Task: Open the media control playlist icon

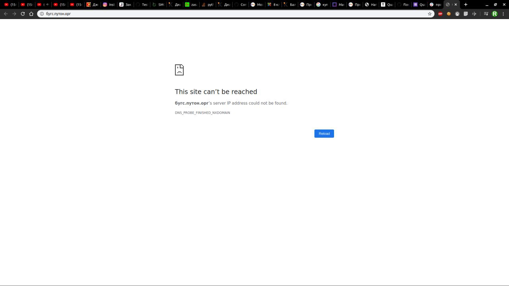Action: pos(486,14)
